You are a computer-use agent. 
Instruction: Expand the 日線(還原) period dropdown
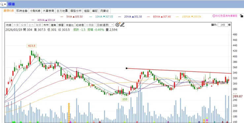click(105, 25)
